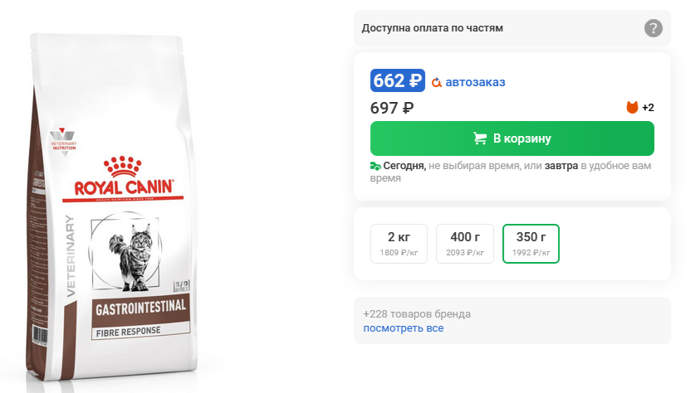Select the 2 кг package size
The height and width of the screenshot is (393, 690).
point(399,244)
